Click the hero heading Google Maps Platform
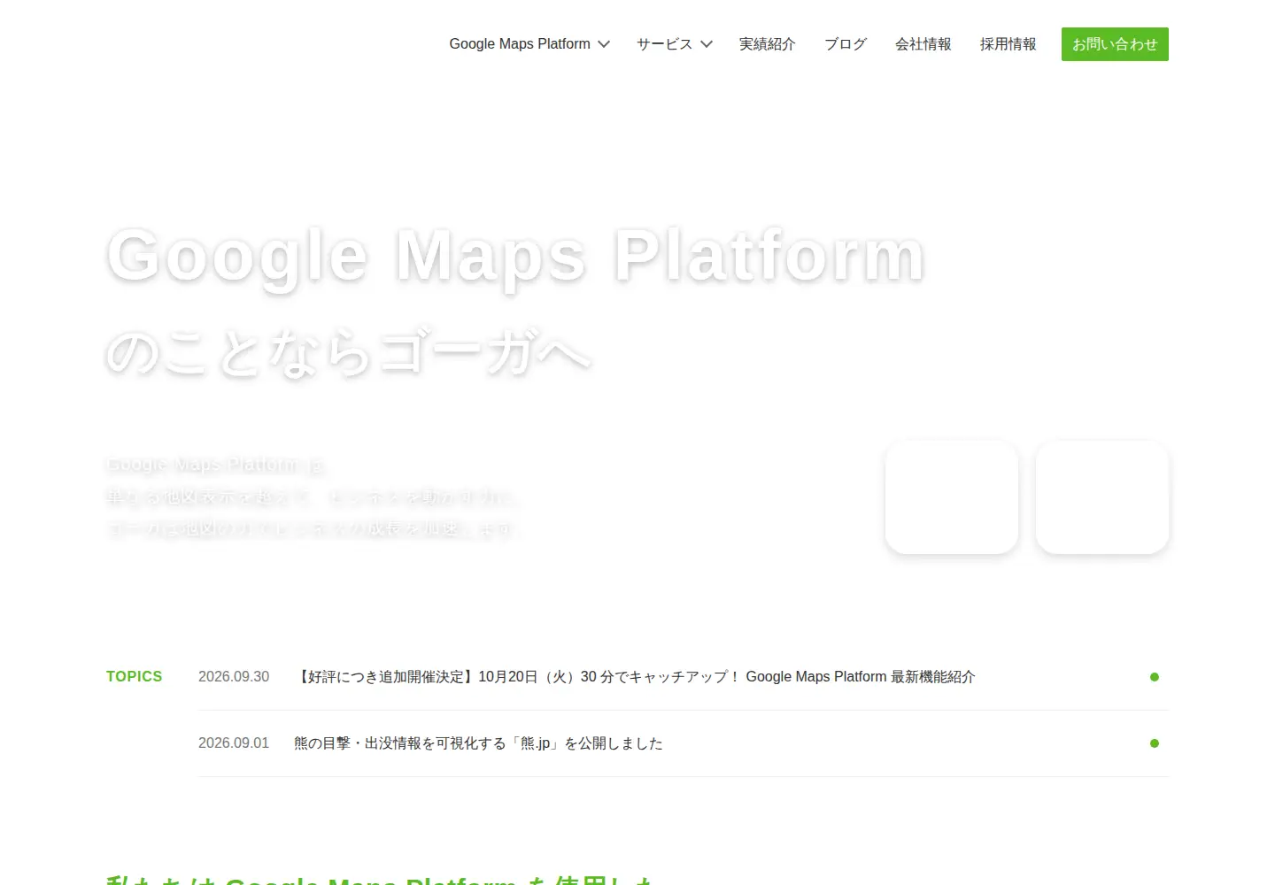This screenshot has height=885, width=1275. click(515, 257)
